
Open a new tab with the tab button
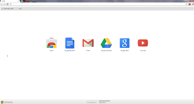tap(22, 1)
